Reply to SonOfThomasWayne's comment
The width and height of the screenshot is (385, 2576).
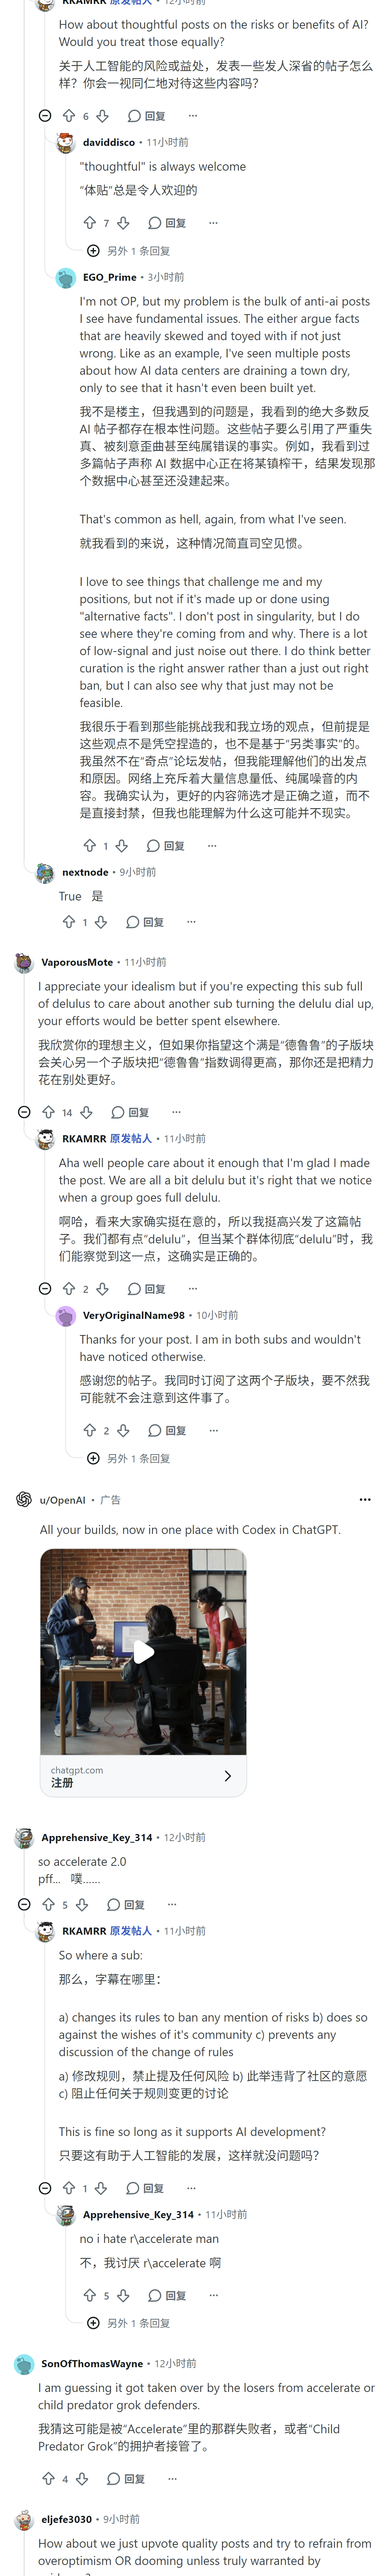[x=126, y=2478]
